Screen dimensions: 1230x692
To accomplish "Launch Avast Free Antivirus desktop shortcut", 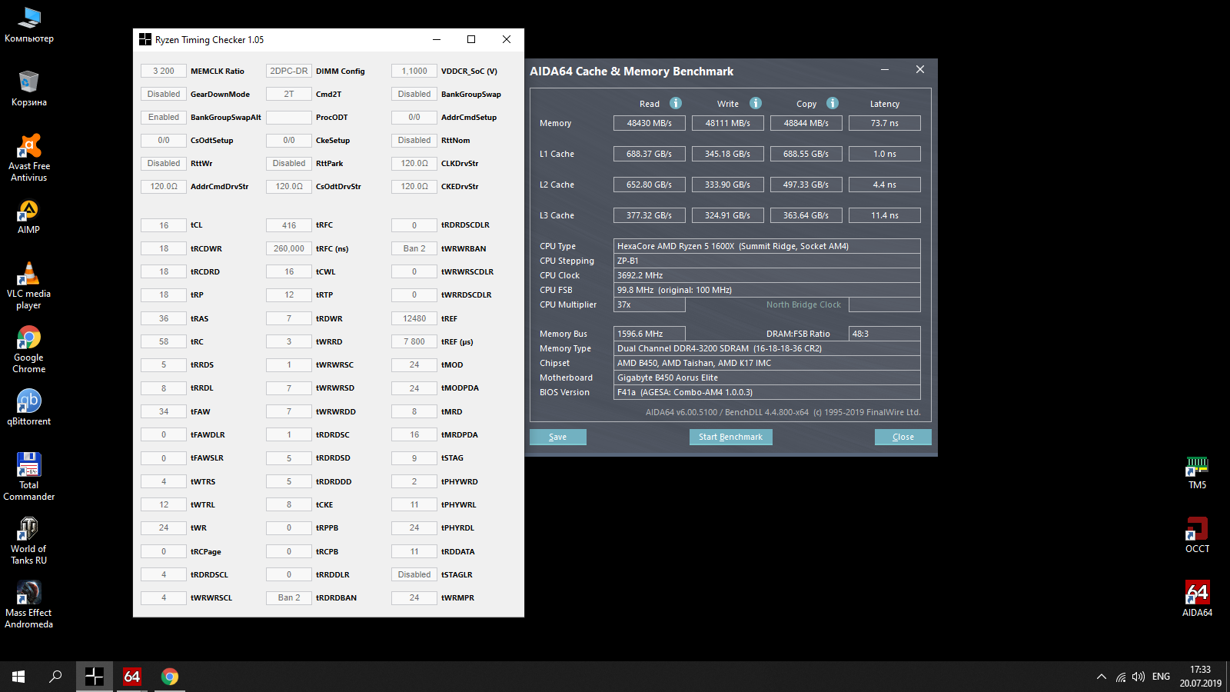I will (x=29, y=158).
